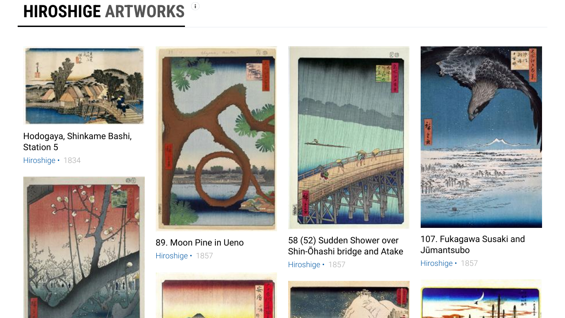Open the Sudden Shower over bridge artwork image

(x=349, y=138)
